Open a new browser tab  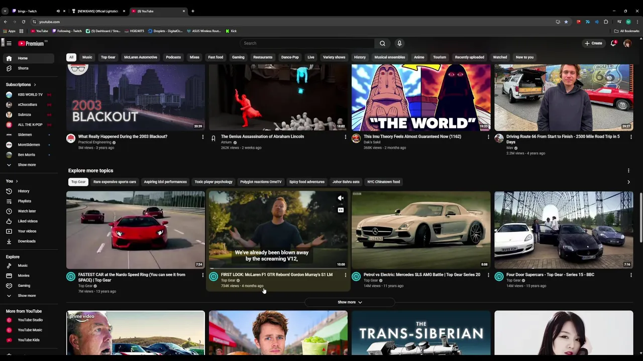[x=193, y=11]
